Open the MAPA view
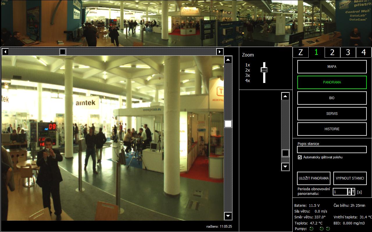 (x=332, y=67)
